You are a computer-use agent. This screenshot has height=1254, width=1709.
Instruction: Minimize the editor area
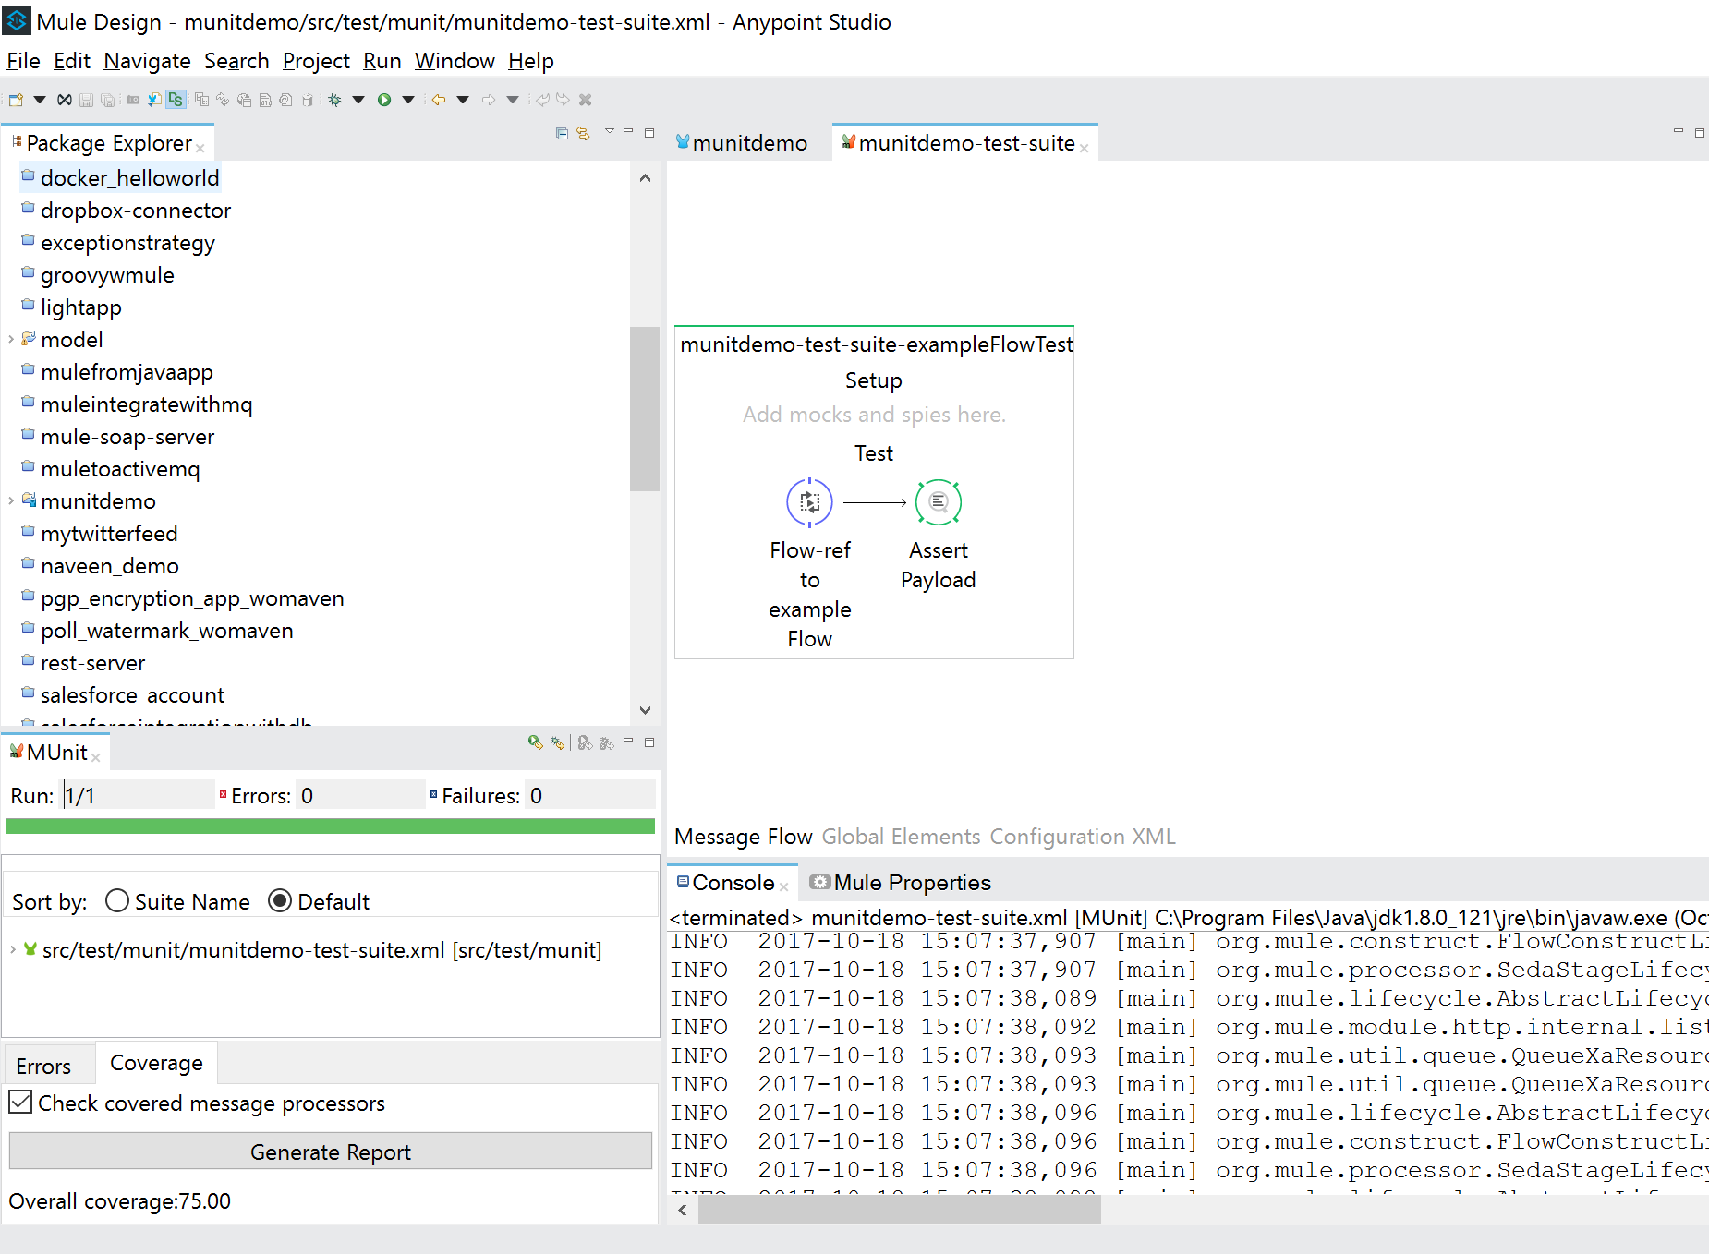(1679, 131)
